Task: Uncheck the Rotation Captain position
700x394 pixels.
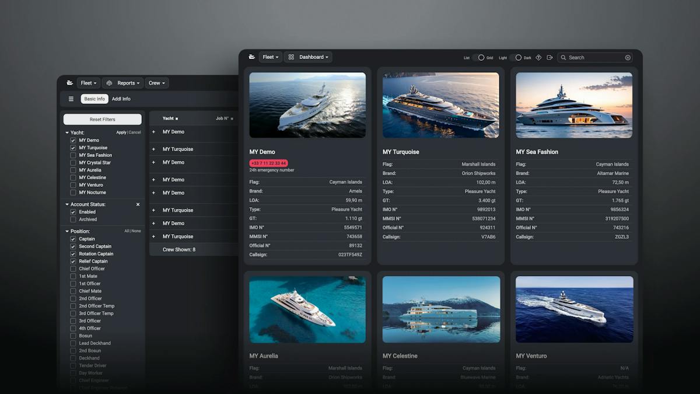Action: 73,254
